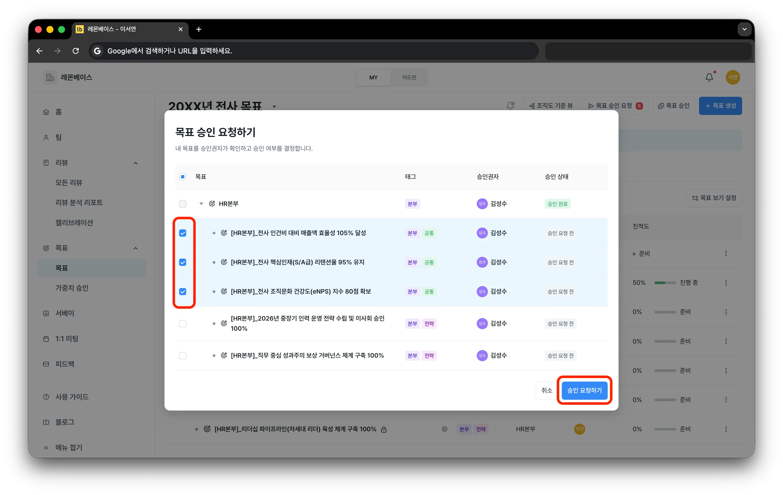Click the 피드백 envelope icon
Viewport: 783px width, 495px height.
(46, 364)
